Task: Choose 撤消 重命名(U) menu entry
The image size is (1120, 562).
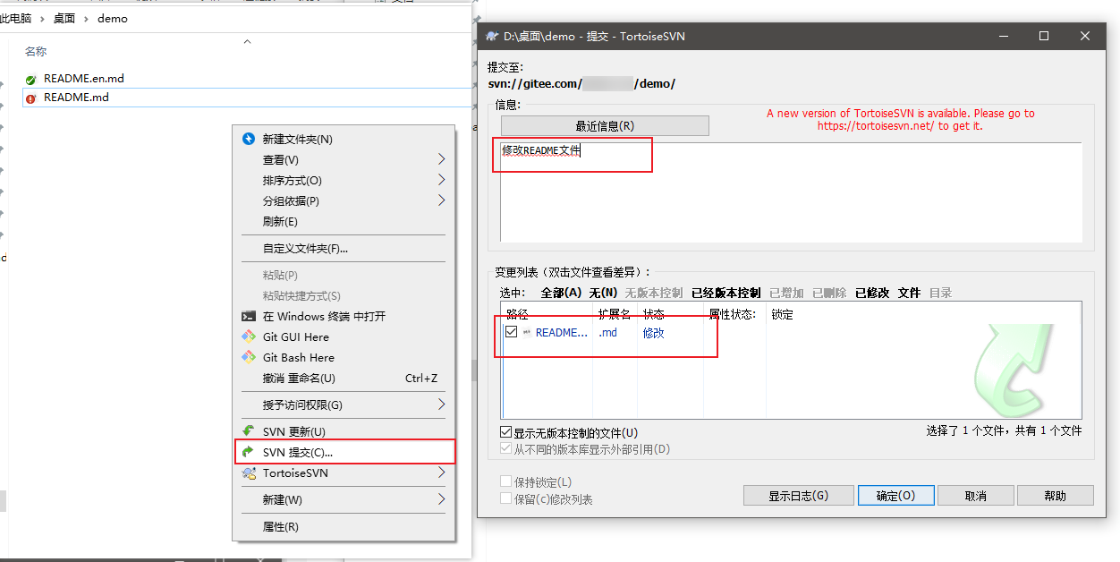Action: coord(344,379)
